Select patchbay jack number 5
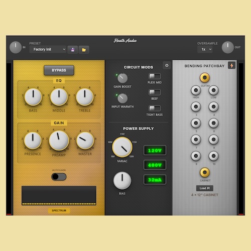The width and height of the screenshot is (251, 251). [196, 123]
